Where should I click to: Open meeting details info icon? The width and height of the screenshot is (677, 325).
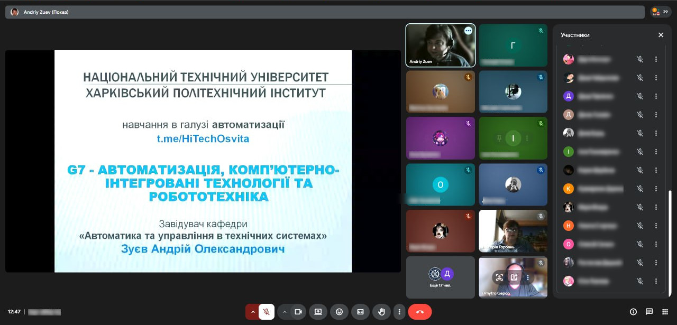click(633, 312)
